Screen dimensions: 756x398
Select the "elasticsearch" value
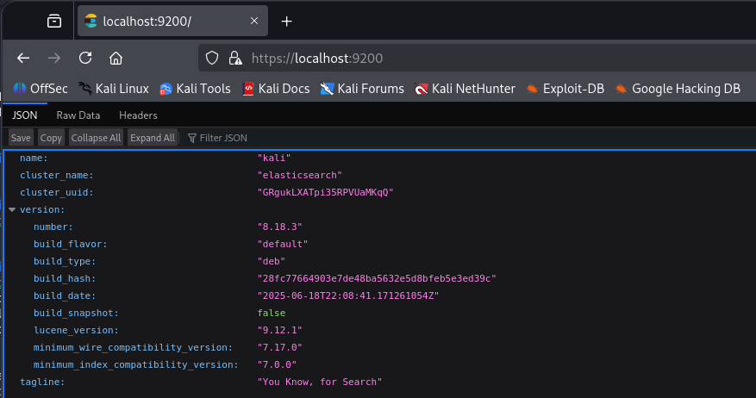[300, 176]
